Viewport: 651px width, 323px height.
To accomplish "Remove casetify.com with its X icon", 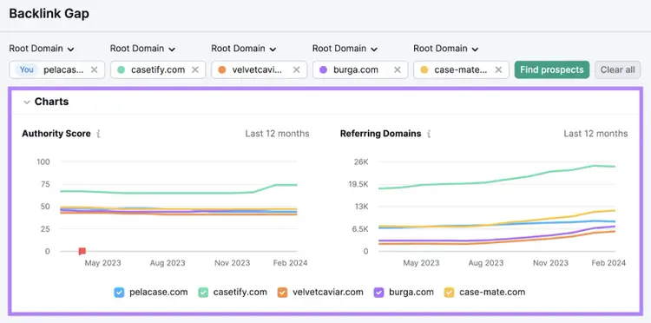I will coord(195,69).
